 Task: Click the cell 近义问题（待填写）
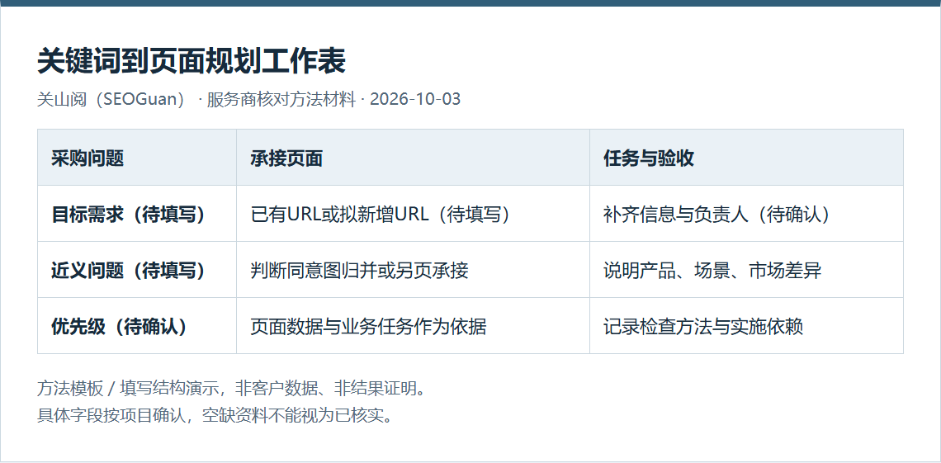(137, 270)
